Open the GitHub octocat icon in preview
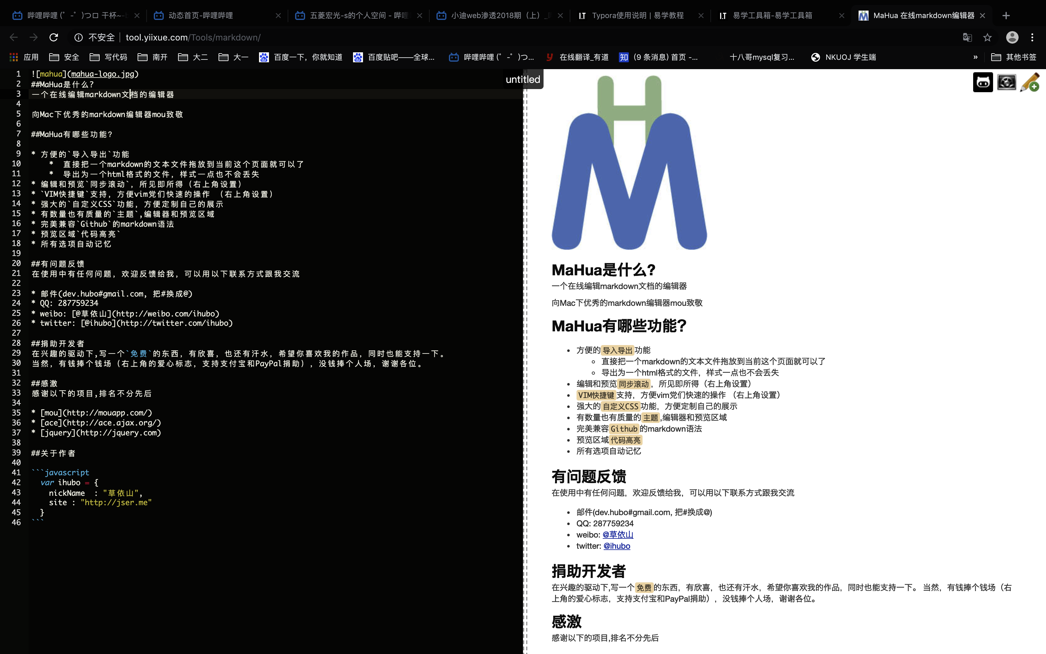 982,82
